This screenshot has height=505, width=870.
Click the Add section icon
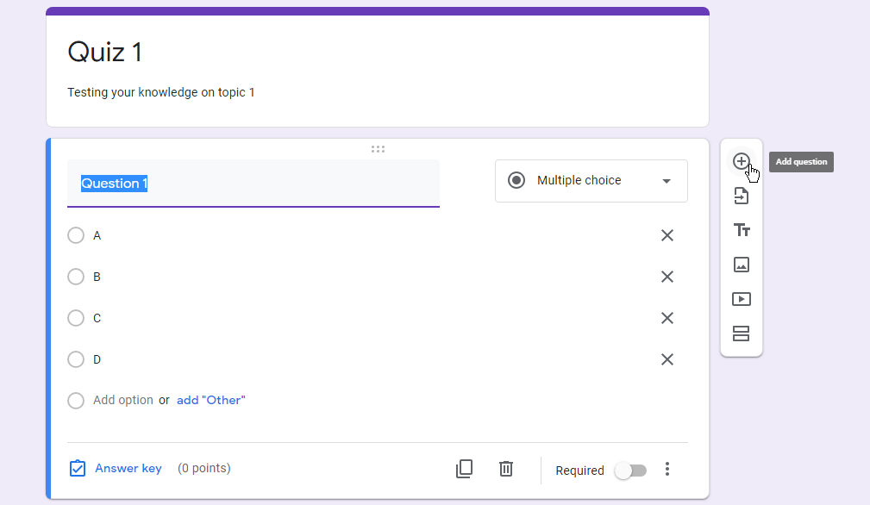[x=742, y=334]
